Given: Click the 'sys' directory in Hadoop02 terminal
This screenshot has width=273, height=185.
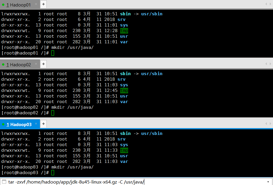Looking at the screenshot, I should point(124,85).
